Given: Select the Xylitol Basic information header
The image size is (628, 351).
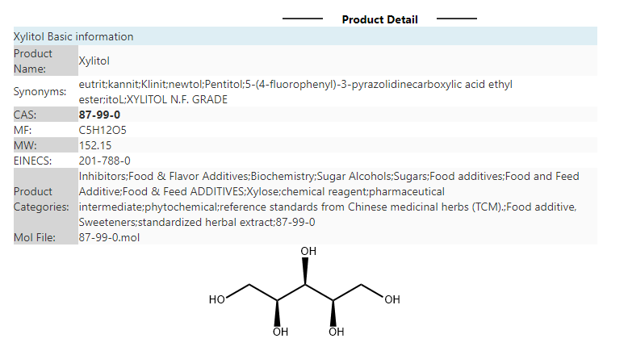Looking at the screenshot, I should (305, 36).
